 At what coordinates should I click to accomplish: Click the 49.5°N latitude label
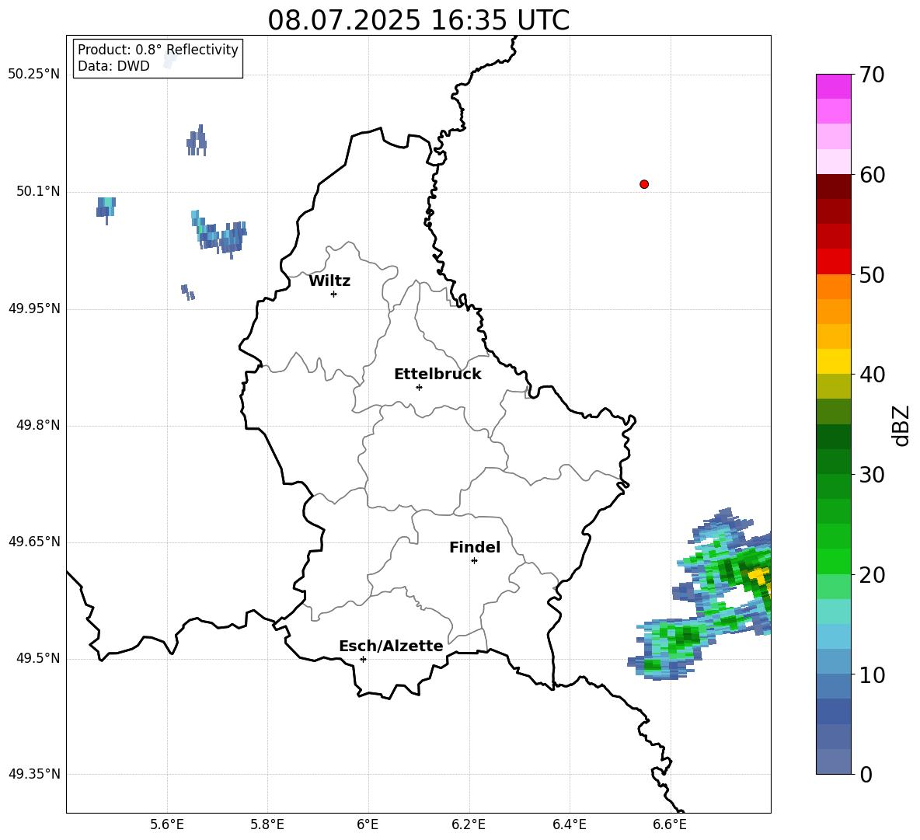click(38, 658)
